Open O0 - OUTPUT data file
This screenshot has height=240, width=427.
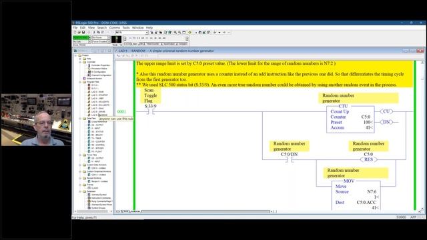[x=97, y=125]
